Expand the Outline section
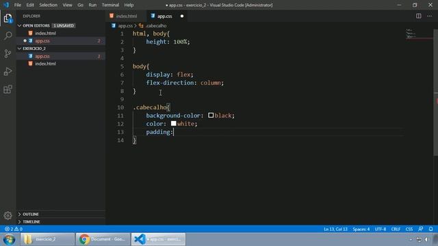 click(20, 214)
